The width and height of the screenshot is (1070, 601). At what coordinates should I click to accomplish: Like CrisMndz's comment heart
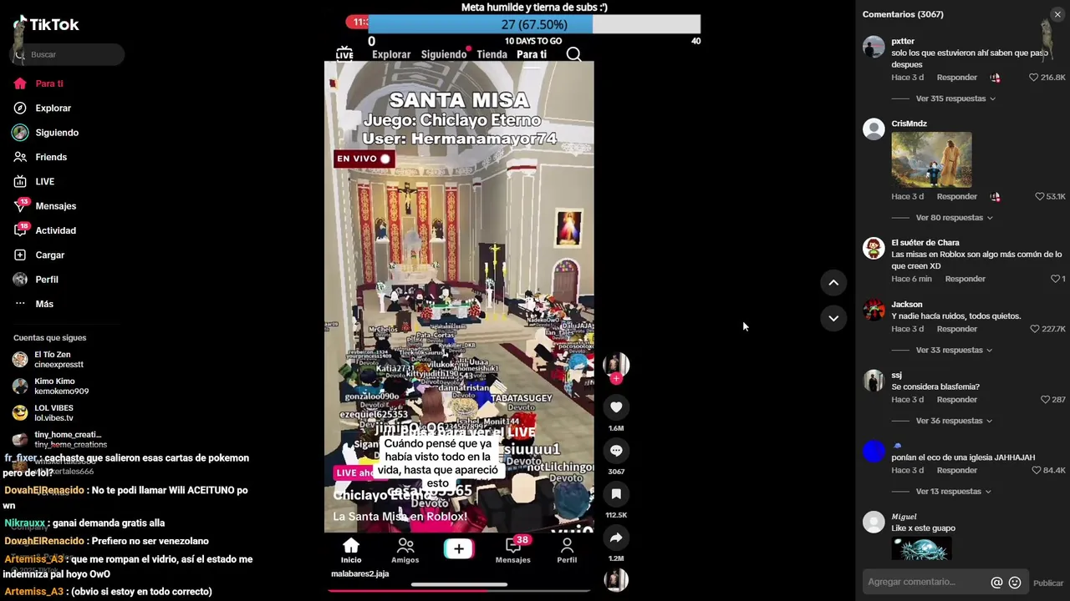pyautogui.click(x=1040, y=197)
